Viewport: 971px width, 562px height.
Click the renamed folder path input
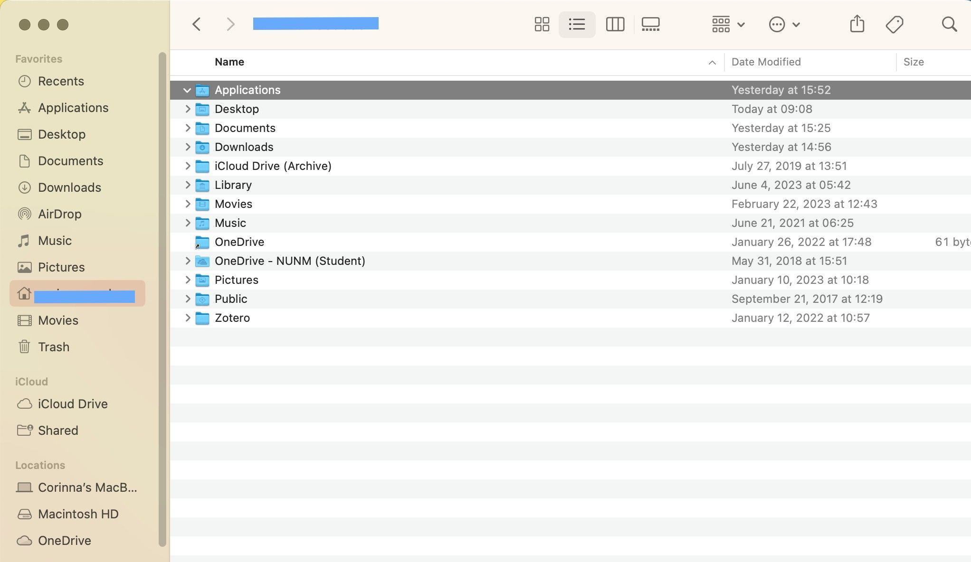pos(315,23)
